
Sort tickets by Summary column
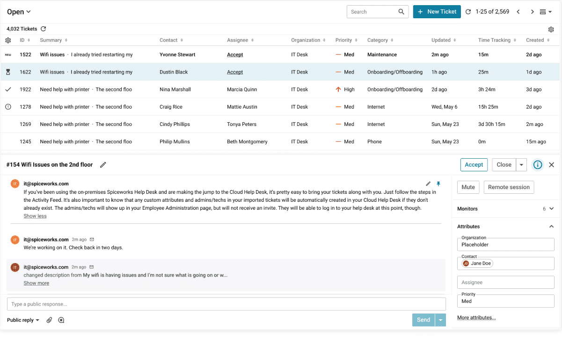[x=54, y=40]
